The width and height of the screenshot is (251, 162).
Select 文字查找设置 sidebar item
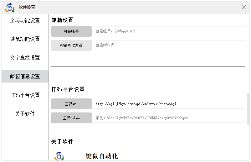coord(25,58)
